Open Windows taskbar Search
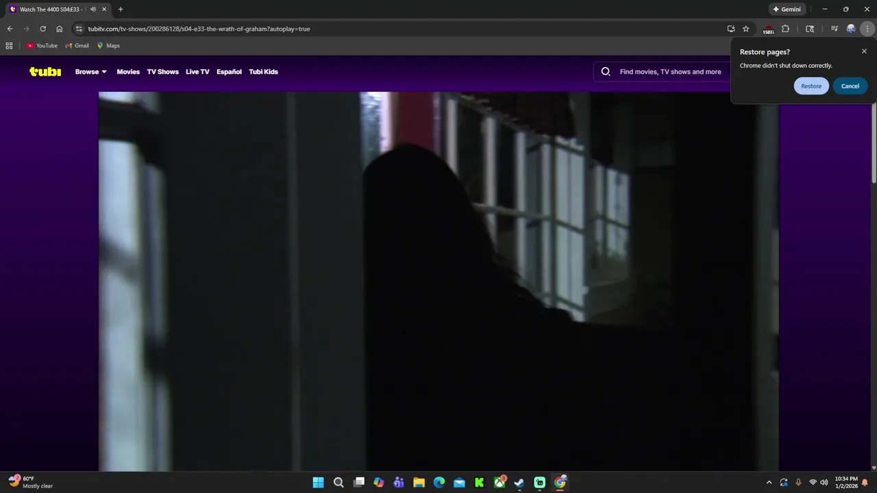The width and height of the screenshot is (877, 493). [x=338, y=482]
